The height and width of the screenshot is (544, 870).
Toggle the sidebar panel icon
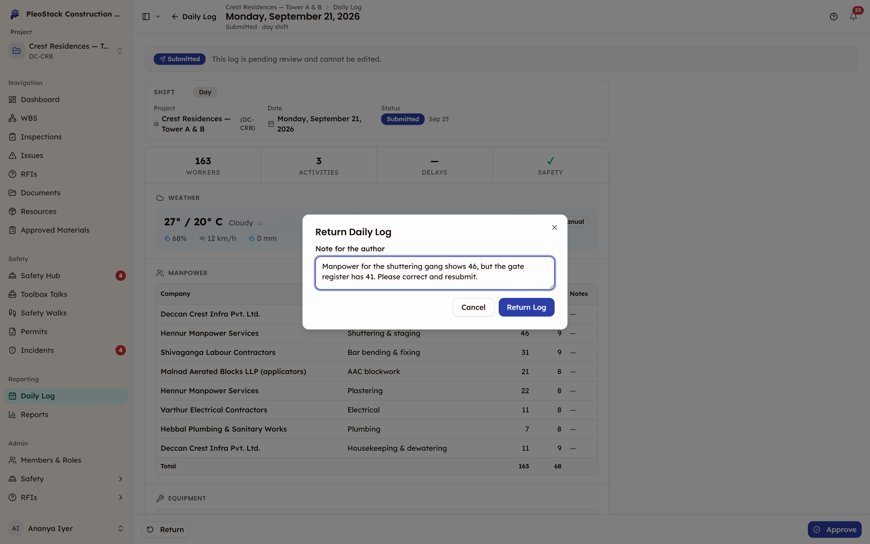[146, 17]
